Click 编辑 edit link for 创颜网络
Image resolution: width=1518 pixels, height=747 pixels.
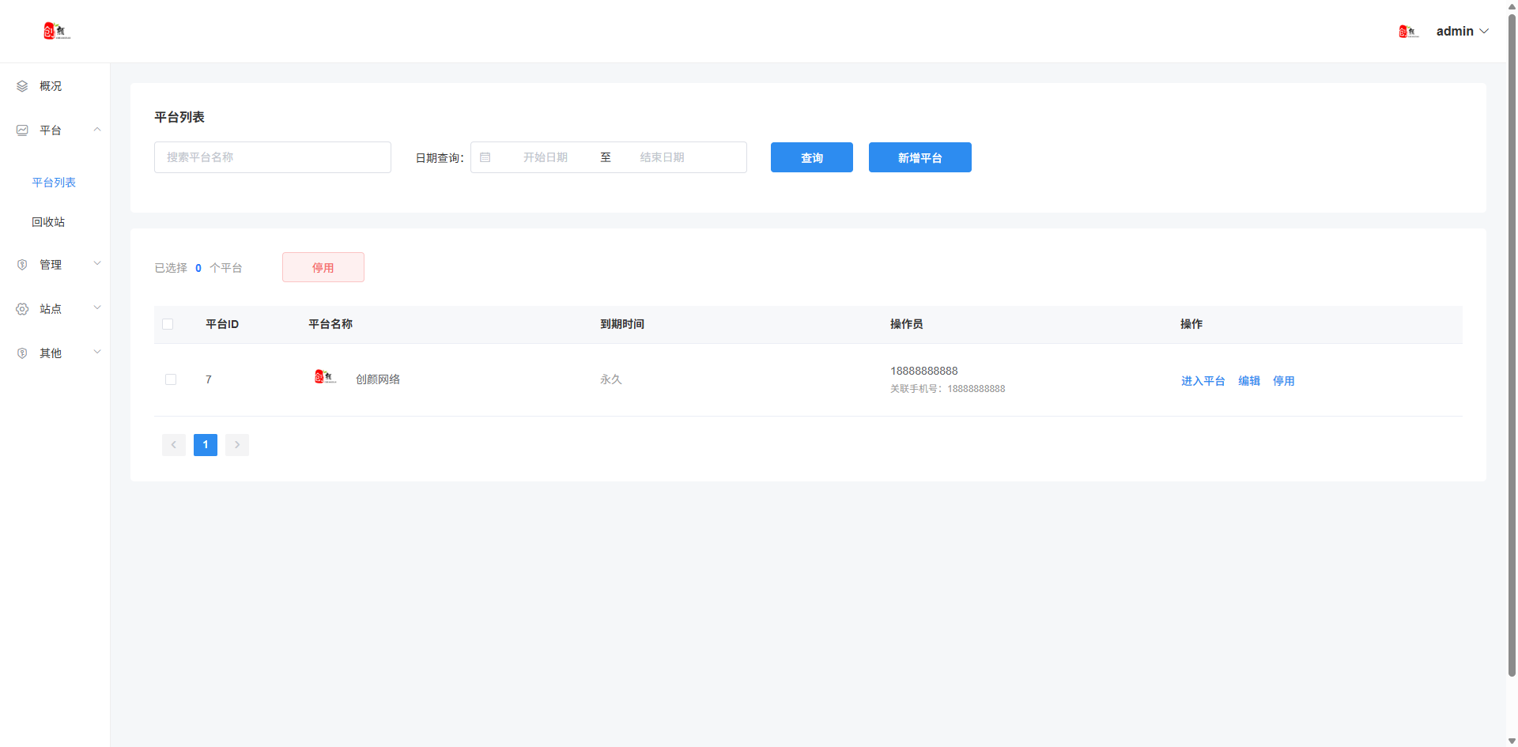(1249, 381)
